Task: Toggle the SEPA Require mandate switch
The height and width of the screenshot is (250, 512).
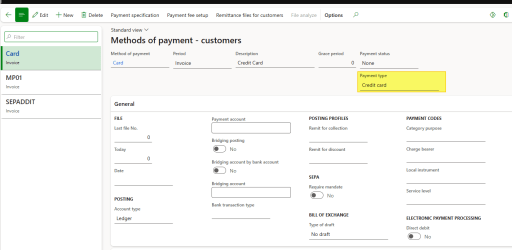Action: [317, 195]
